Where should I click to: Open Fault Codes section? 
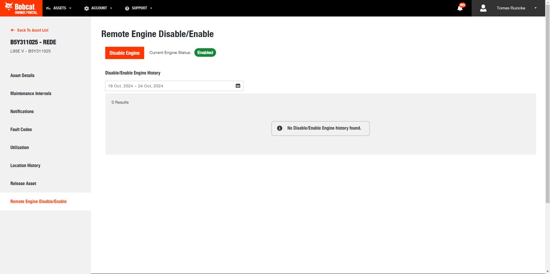(21, 129)
